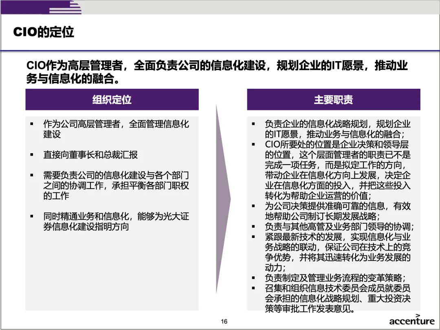440x330 pixels.
Task: Select the "组织定位" purple header box
Action: point(112,99)
